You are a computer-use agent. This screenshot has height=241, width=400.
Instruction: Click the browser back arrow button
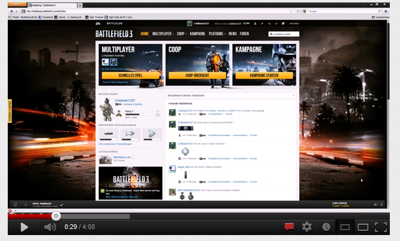click(x=11, y=11)
